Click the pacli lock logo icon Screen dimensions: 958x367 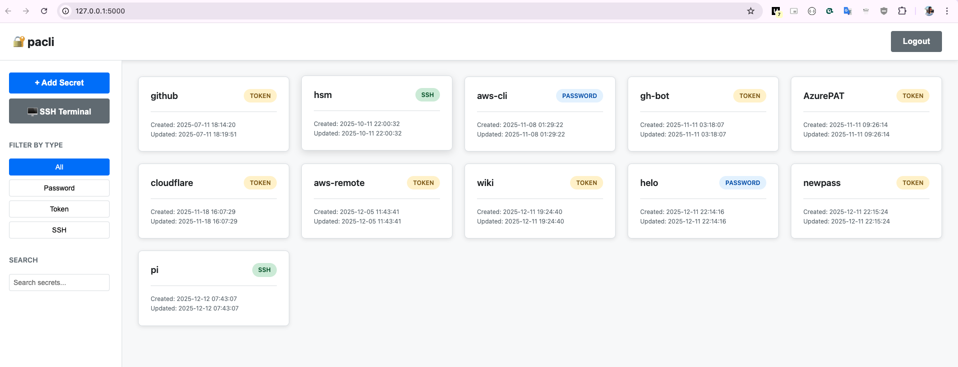19,41
